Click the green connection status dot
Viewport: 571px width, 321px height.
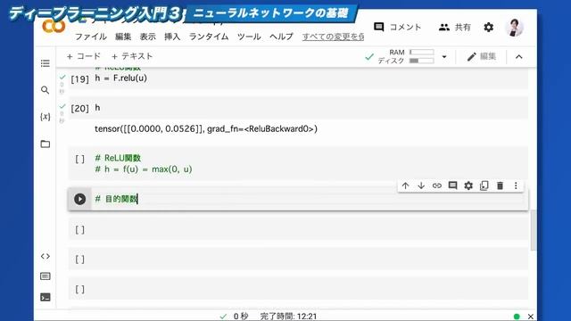(517, 317)
